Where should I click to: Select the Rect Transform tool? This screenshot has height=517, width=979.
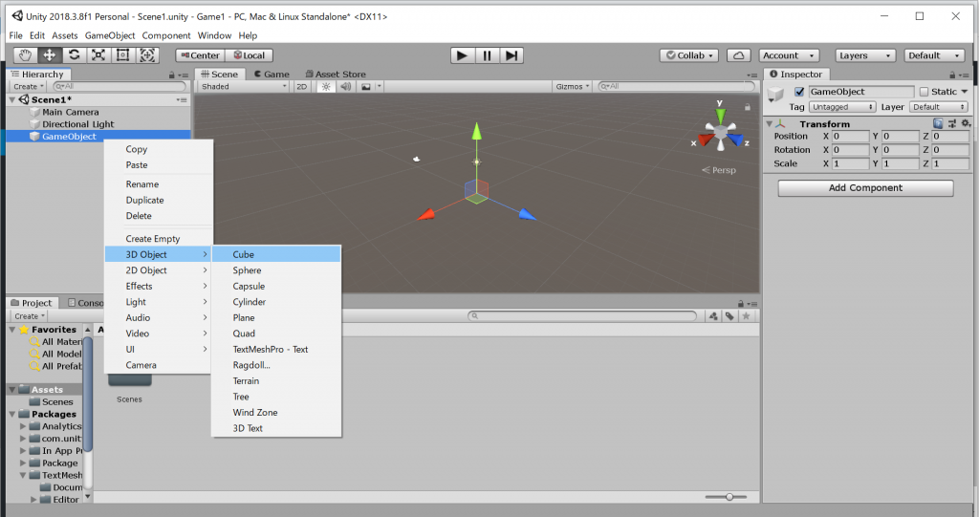(x=122, y=54)
